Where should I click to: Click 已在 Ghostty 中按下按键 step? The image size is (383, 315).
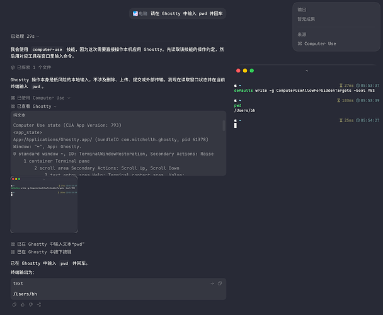click(x=44, y=252)
